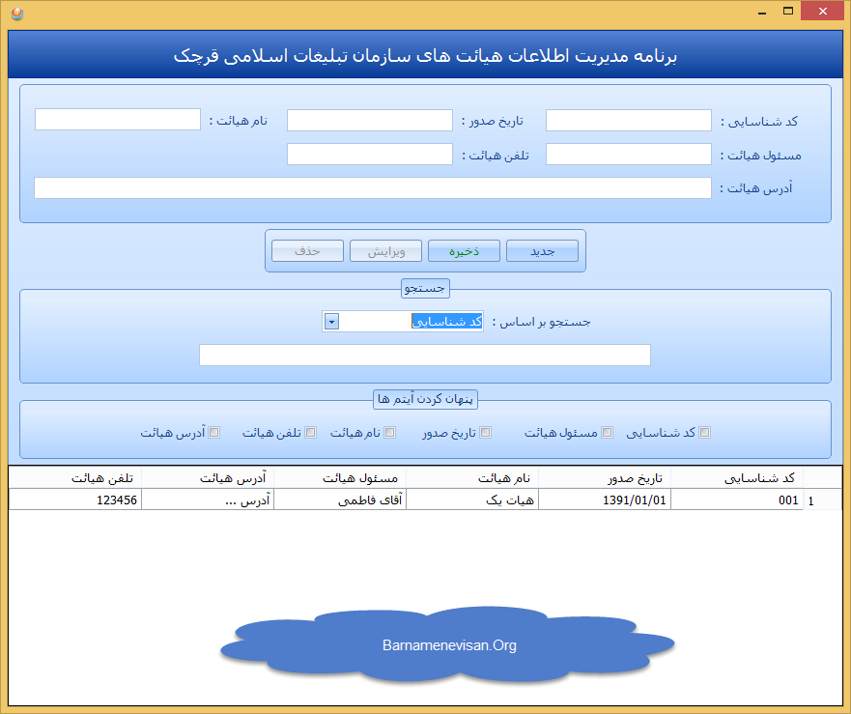This screenshot has height=714, width=851.
Task: Click the ویرایش (Edit) button
Action: [x=385, y=250]
